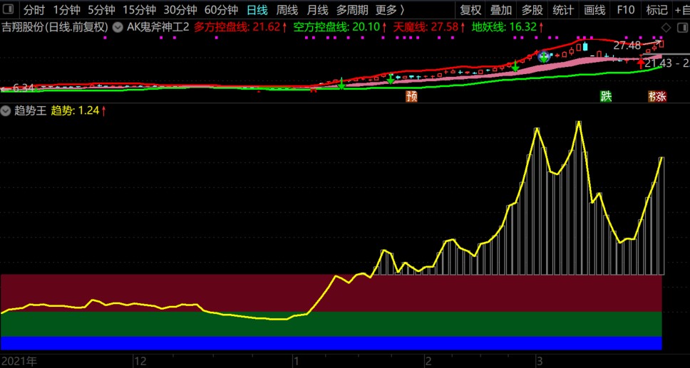This screenshot has height=368, width=690.
Task: Click 多方控盘线: 21.62 value label
Action: pos(240,28)
